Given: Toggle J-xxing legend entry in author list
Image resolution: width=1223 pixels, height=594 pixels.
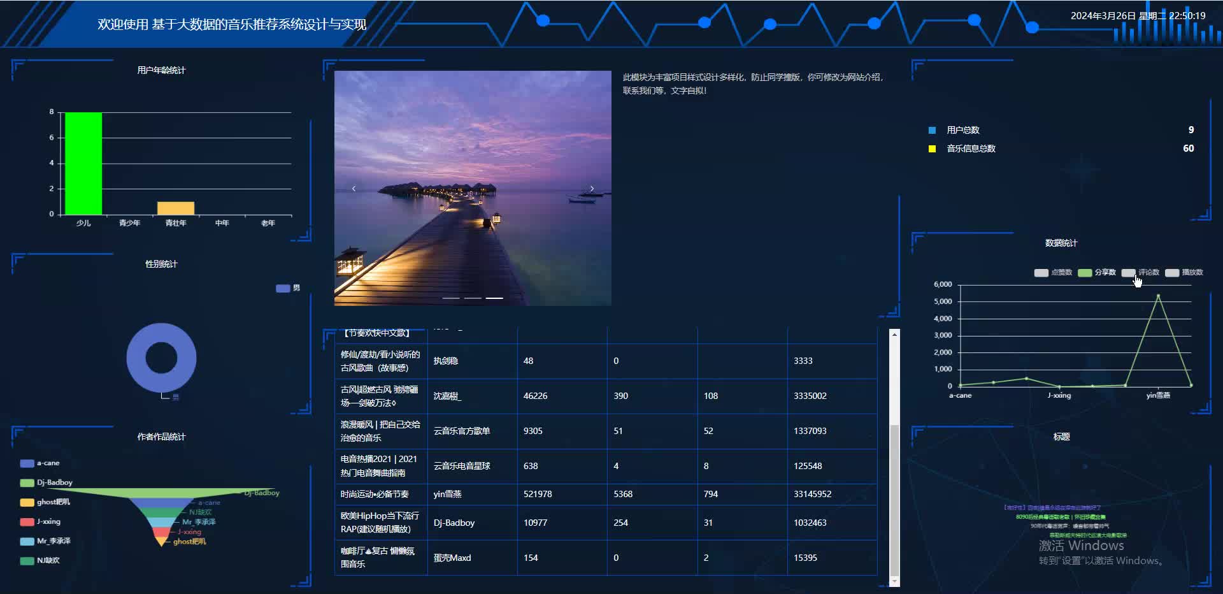Looking at the screenshot, I should [x=40, y=521].
